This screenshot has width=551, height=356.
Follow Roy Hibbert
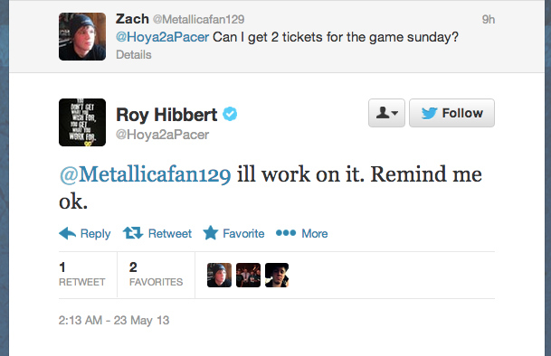pos(451,113)
